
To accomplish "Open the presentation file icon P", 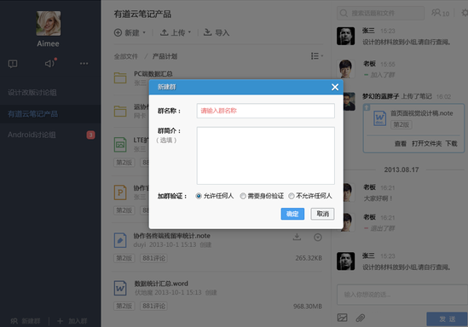I will pos(120,192).
